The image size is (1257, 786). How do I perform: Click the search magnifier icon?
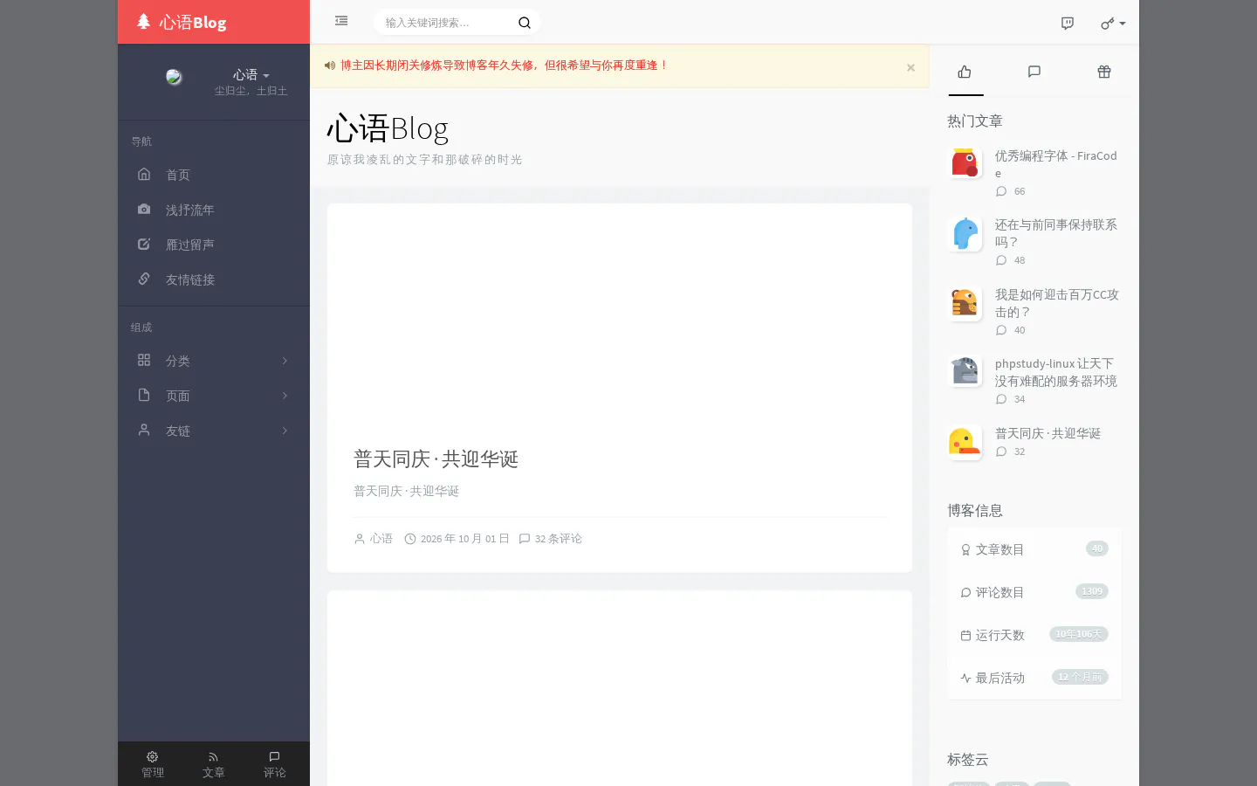point(525,23)
